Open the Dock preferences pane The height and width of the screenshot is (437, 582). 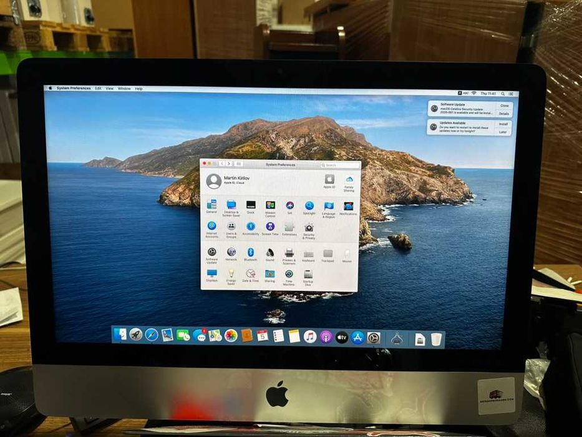251,207
